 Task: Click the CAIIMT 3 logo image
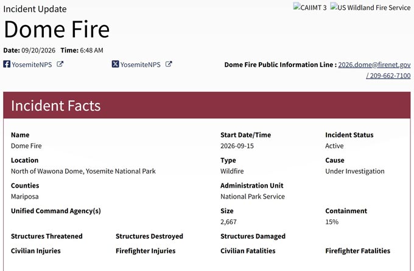(310, 7)
